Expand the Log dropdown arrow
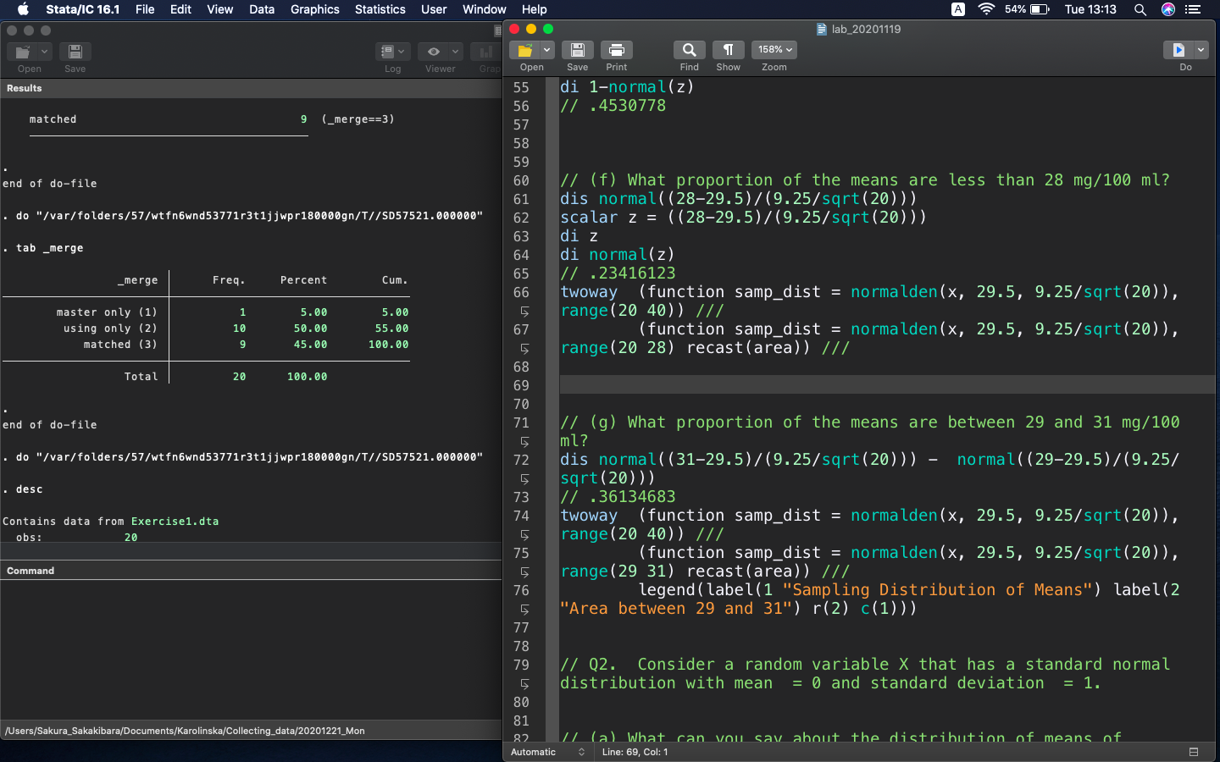Viewport: 1220px width, 762px height. [402, 52]
